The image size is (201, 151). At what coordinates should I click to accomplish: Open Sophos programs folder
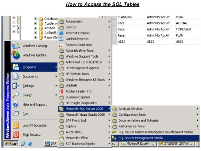click(85, 126)
